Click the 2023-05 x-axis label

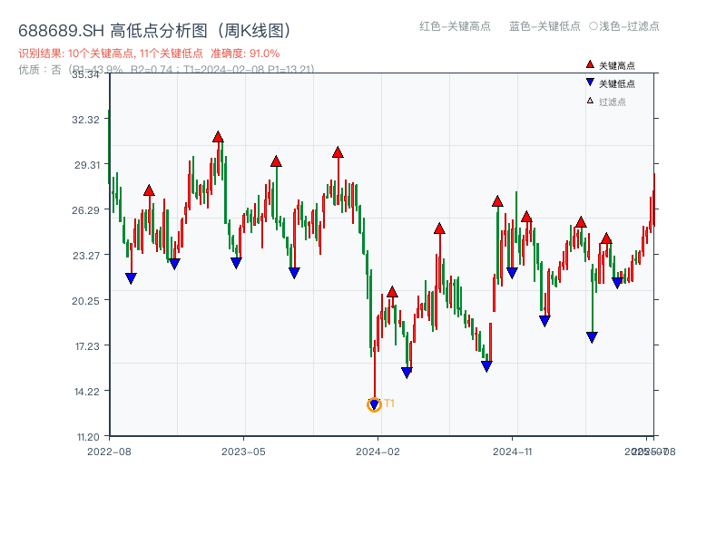pyautogui.click(x=243, y=452)
